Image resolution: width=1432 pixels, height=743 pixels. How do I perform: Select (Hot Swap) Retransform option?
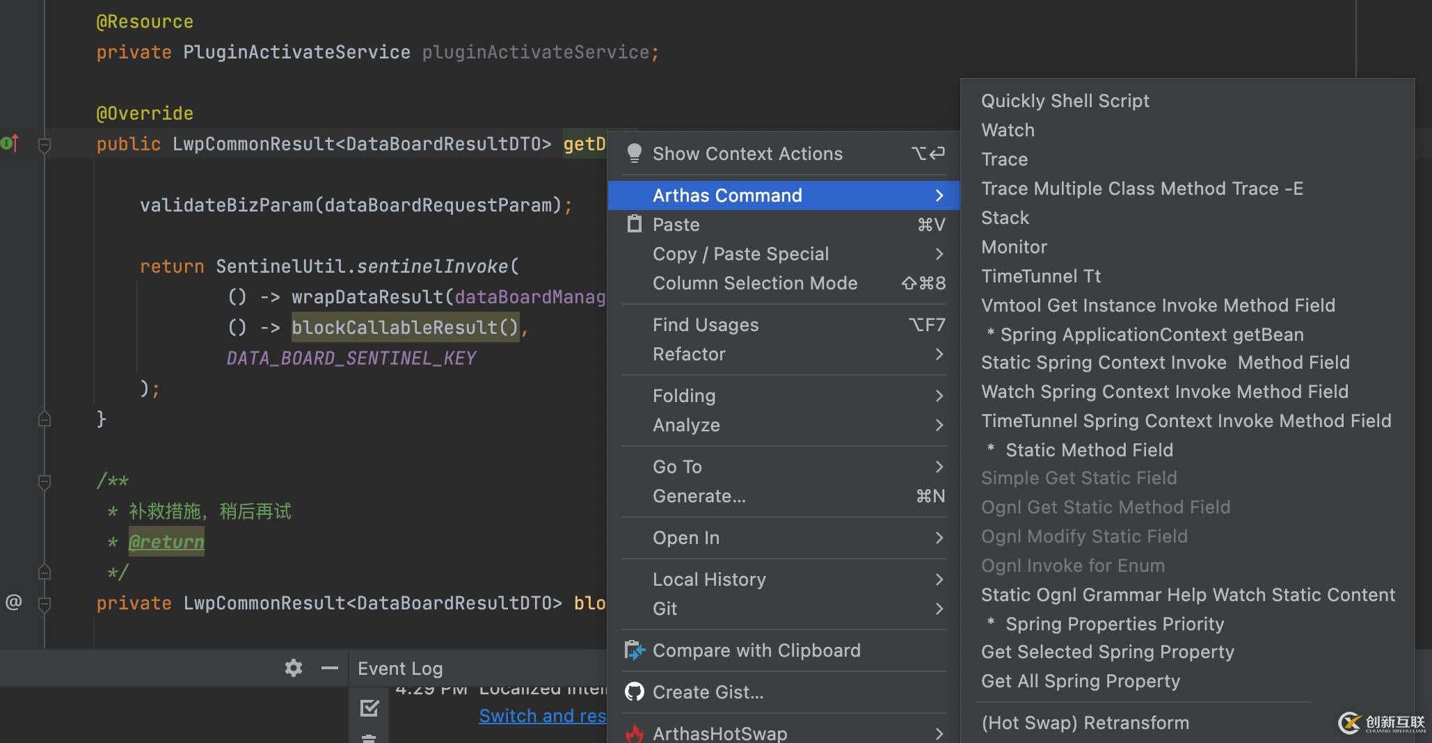(1085, 723)
